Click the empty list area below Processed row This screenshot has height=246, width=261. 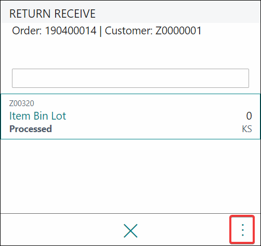(x=130, y=176)
